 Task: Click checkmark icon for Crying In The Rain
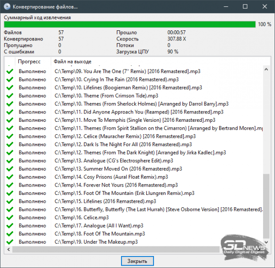tap(9, 80)
